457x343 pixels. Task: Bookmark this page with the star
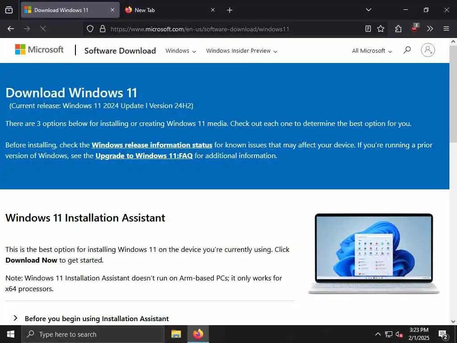(381, 29)
